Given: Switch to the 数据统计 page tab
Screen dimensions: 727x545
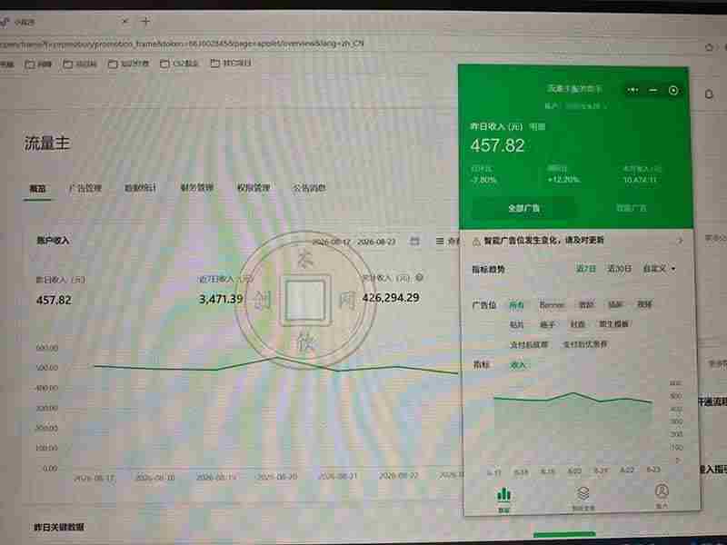Looking at the screenshot, I should tap(141, 188).
